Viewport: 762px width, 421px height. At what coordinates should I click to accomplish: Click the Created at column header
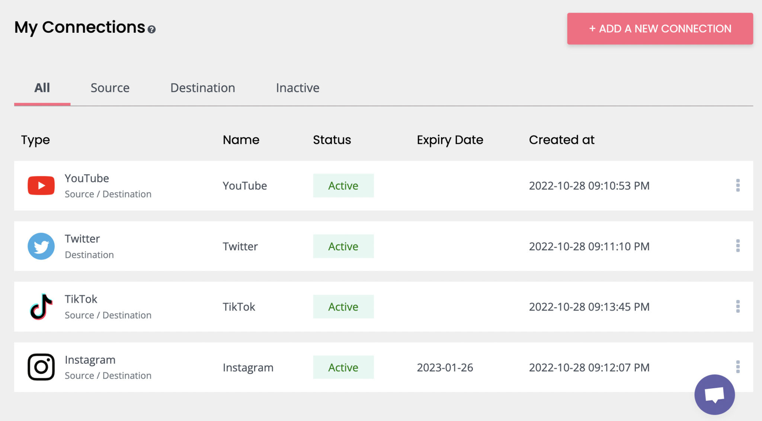coord(562,140)
